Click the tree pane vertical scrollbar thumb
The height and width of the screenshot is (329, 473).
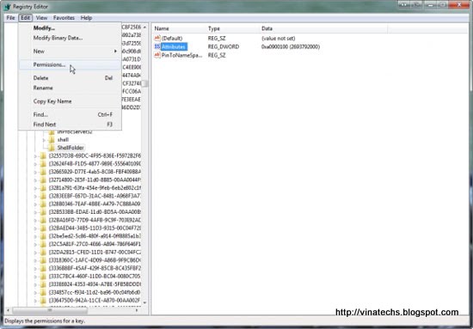(x=144, y=83)
